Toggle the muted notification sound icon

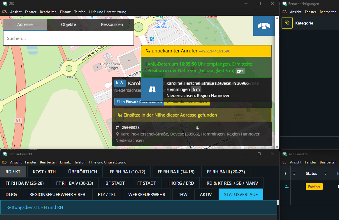[287, 23]
